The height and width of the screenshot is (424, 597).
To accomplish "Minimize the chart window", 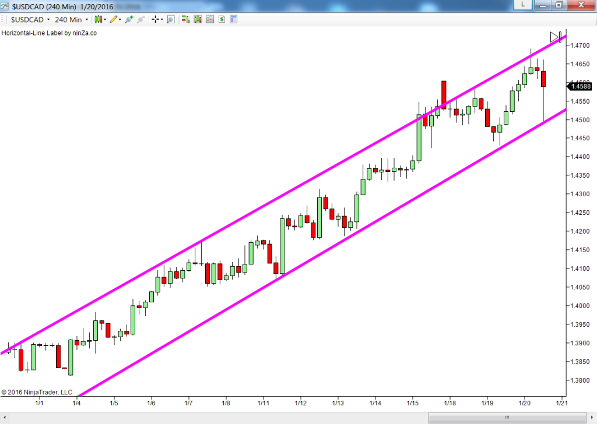I will [x=543, y=5].
